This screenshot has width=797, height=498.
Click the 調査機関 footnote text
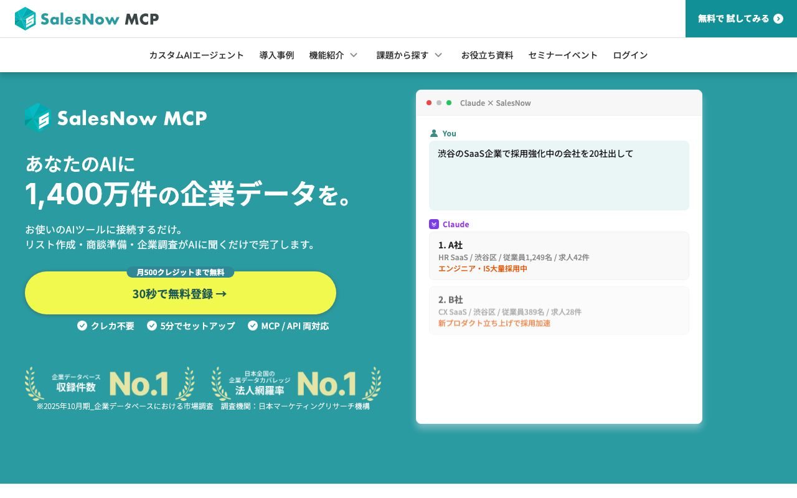coord(295,406)
